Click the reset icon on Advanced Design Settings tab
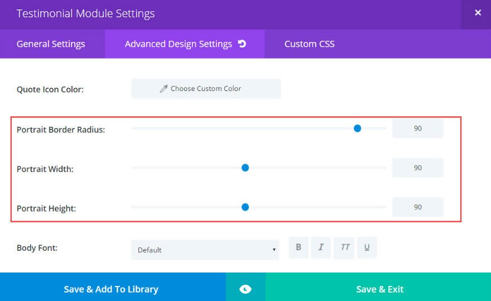The height and width of the screenshot is (301, 491). (x=242, y=44)
